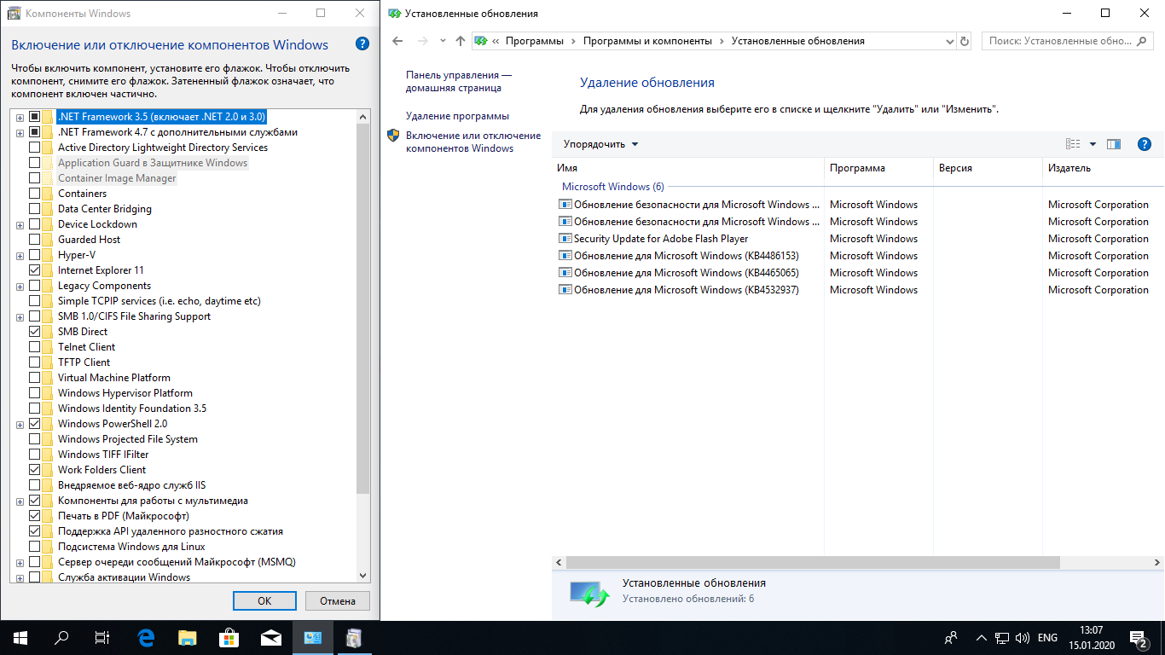Image resolution: width=1165 pixels, height=655 pixels.
Task: Launch Microsoft Edge from taskbar
Action: (x=146, y=638)
